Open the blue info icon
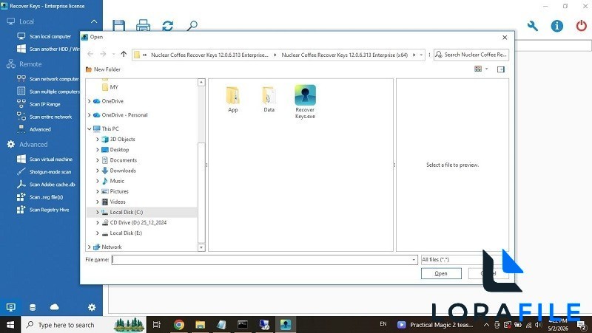Screen dimensions: 592x333 557,26
